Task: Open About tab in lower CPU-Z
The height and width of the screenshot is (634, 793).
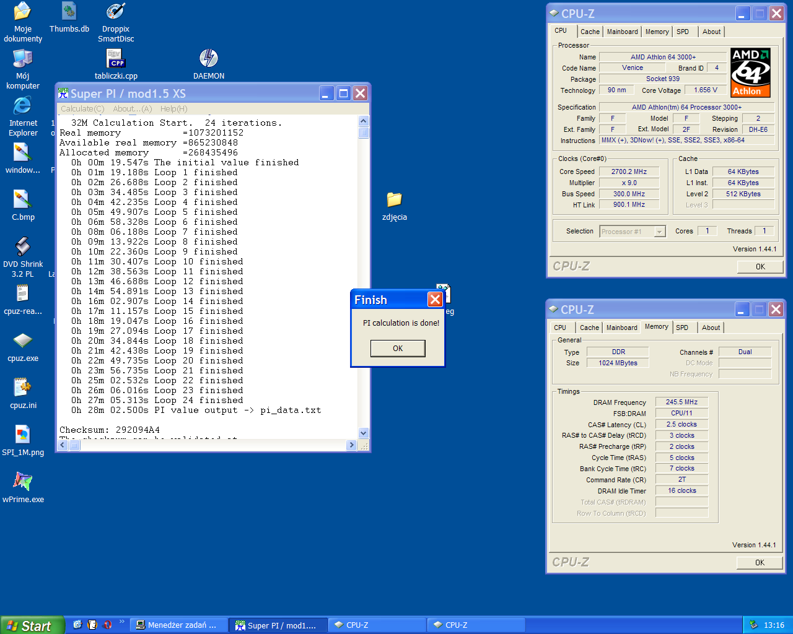Action: coord(711,328)
